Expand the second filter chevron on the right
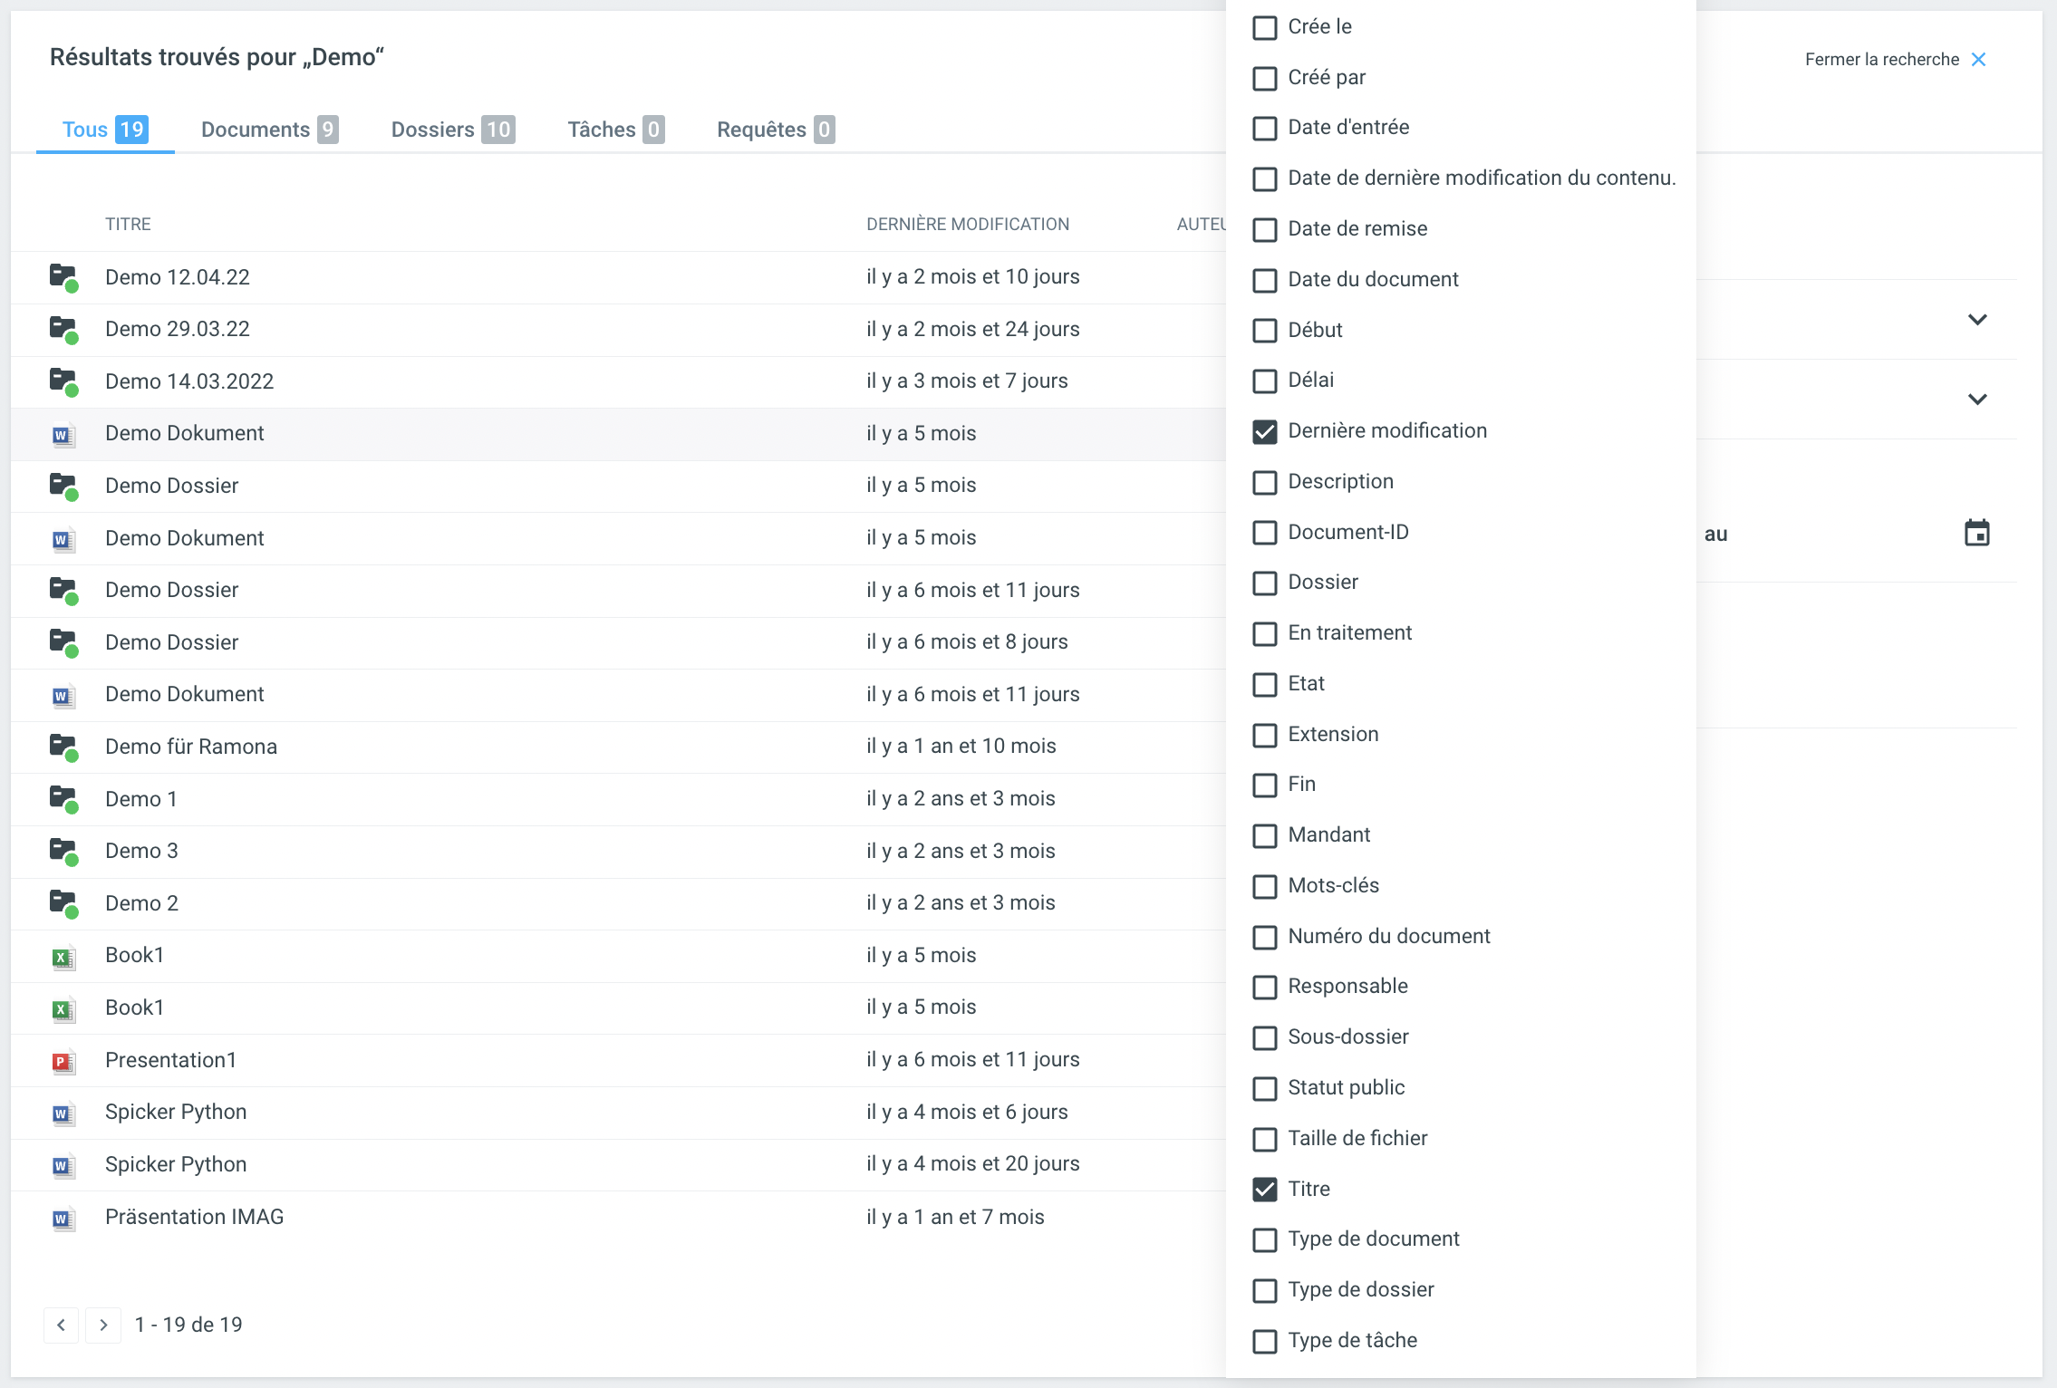Image resolution: width=2057 pixels, height=1388 pixels. [1977, 400]
